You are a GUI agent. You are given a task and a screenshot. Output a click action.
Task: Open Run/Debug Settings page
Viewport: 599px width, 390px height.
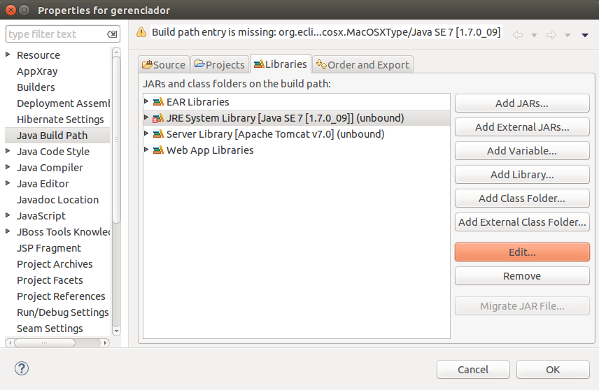63,312
